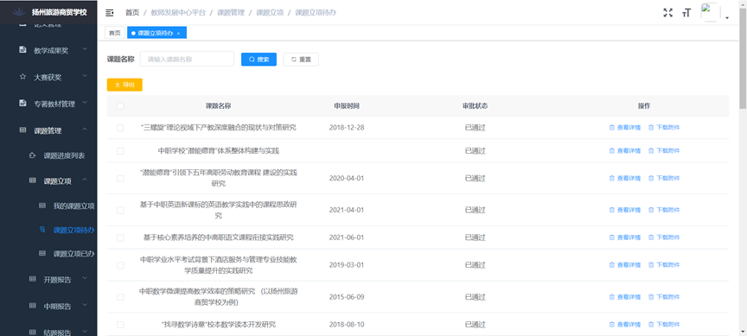
Task: Click the star icon beside 大赛获奖
Action: coord(22,77)
